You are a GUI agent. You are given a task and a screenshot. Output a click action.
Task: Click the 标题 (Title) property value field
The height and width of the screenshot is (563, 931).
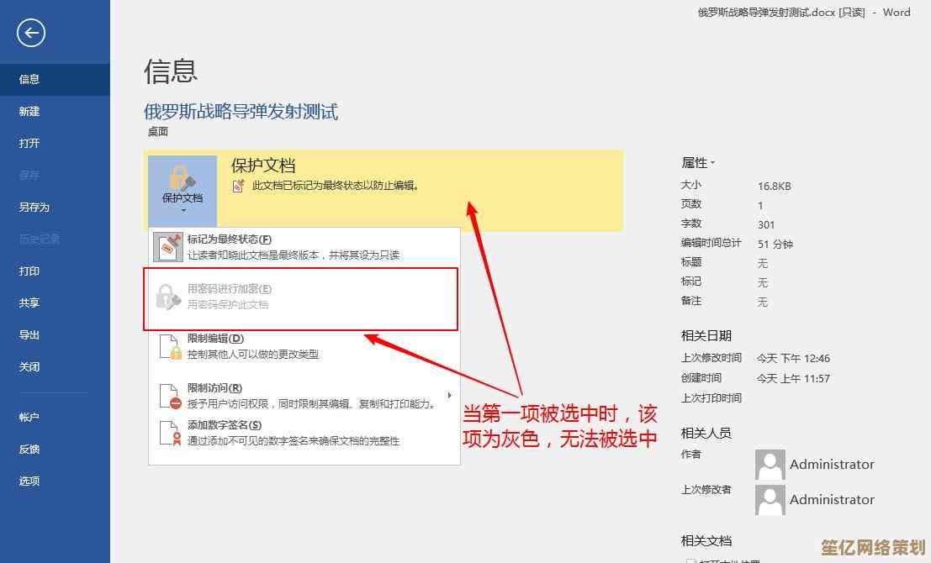tap(763, 263)
